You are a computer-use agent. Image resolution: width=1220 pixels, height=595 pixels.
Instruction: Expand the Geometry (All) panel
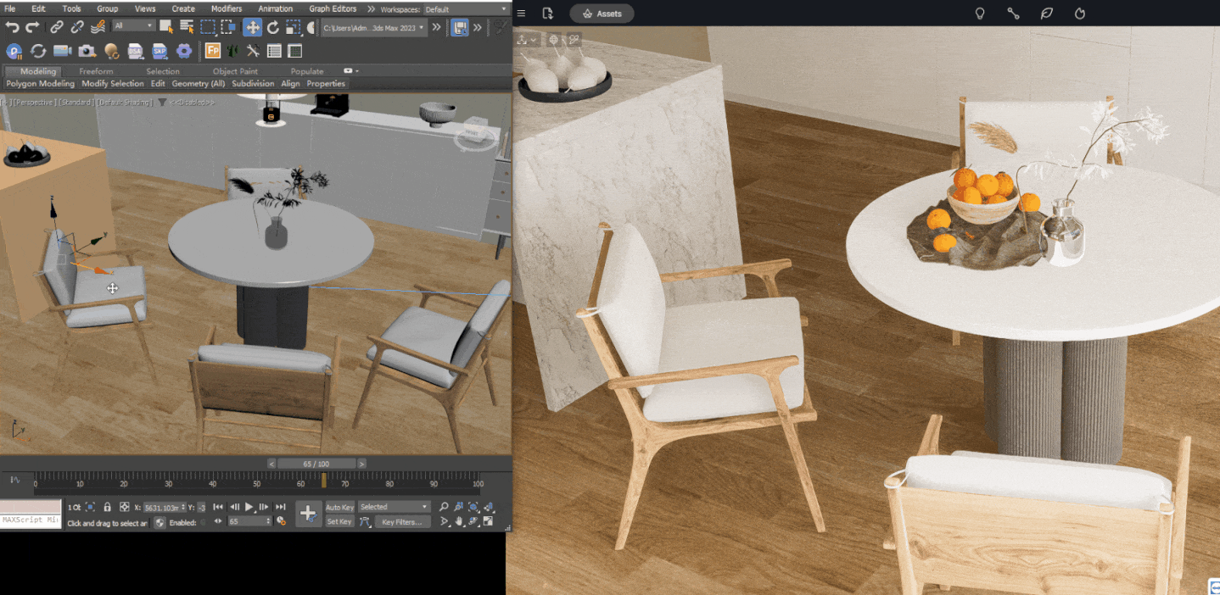click(x=199, y=84)
